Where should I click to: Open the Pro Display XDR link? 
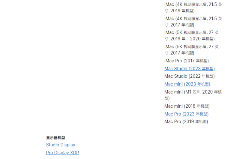click(x=62, y=153)
